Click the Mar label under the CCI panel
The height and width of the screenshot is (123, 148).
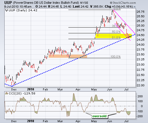[60, 121]
